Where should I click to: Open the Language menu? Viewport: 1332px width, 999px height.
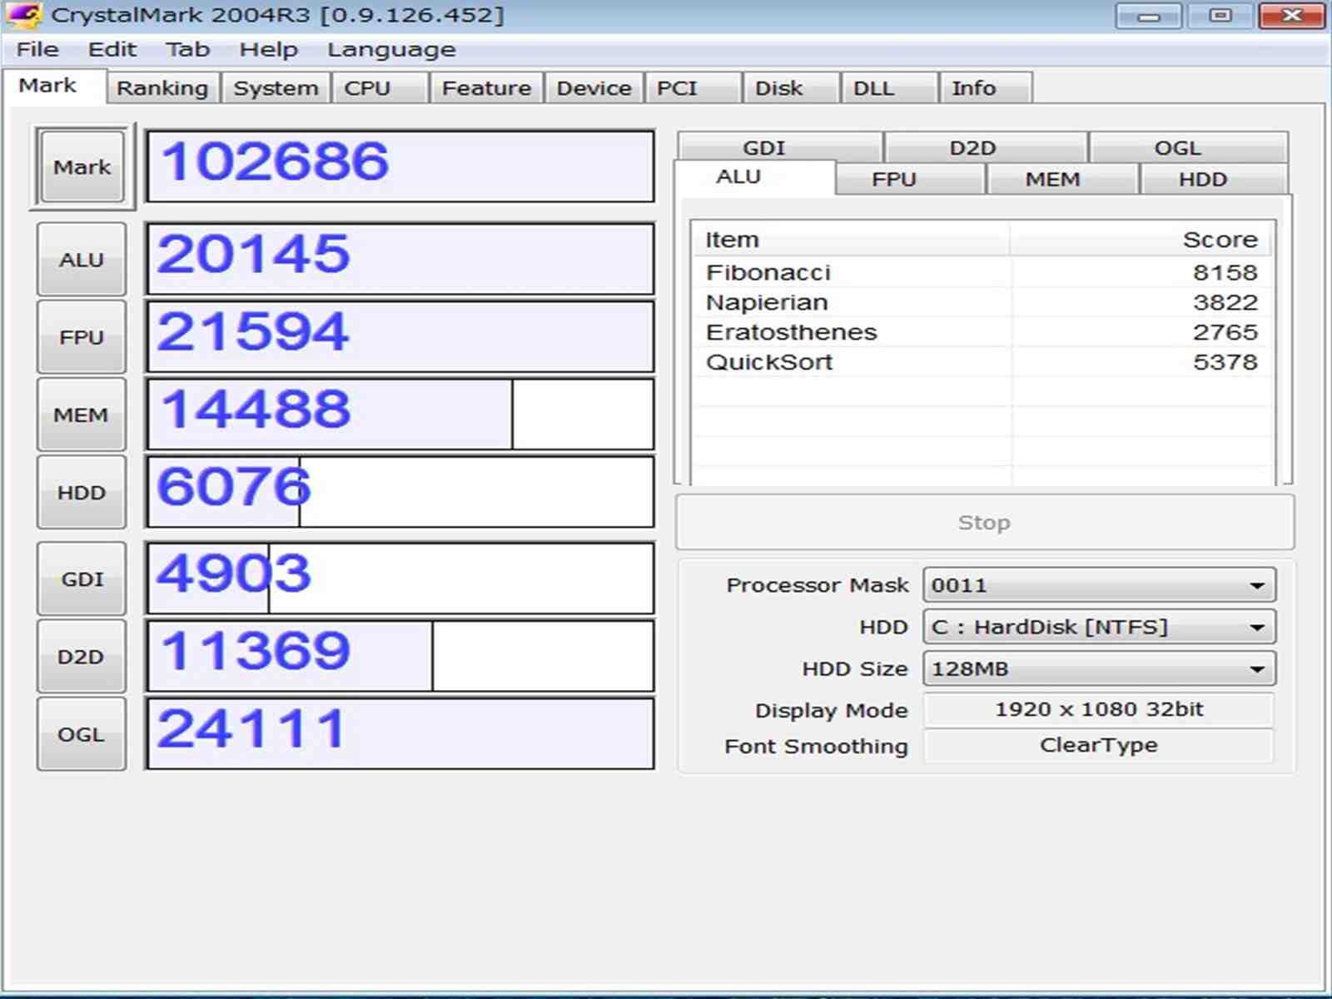(x=390, y=50)
